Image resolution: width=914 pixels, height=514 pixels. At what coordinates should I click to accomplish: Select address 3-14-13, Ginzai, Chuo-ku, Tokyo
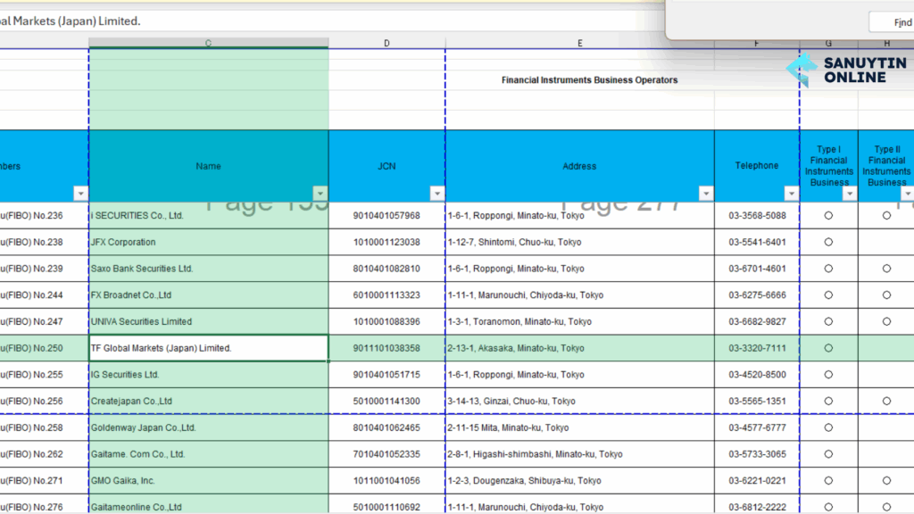pos(580,401)
